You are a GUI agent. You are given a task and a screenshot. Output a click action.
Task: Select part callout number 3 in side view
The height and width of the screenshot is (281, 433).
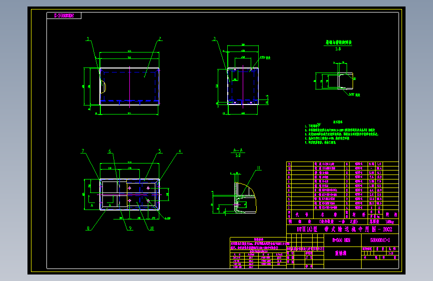pos(215,38)
